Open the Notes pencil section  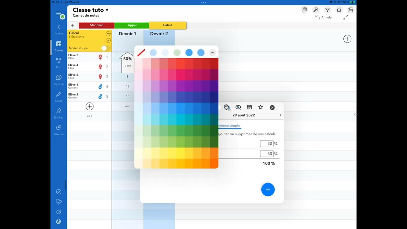pyautogui.click(x=59, y=96)
